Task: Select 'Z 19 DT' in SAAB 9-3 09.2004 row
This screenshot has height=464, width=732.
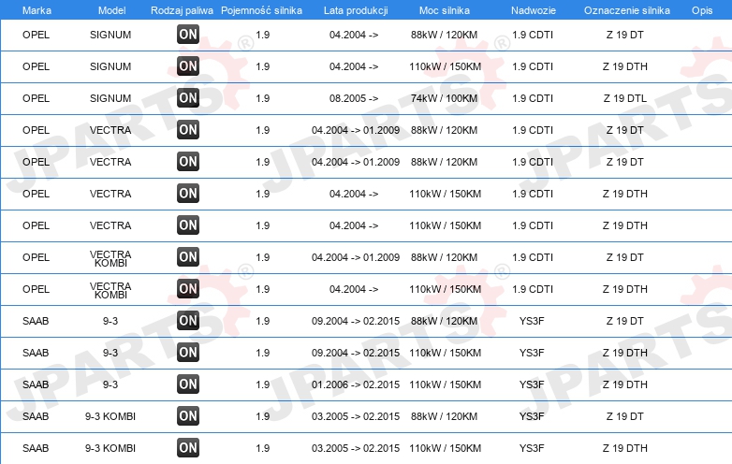Action: [x=625, y=321]
